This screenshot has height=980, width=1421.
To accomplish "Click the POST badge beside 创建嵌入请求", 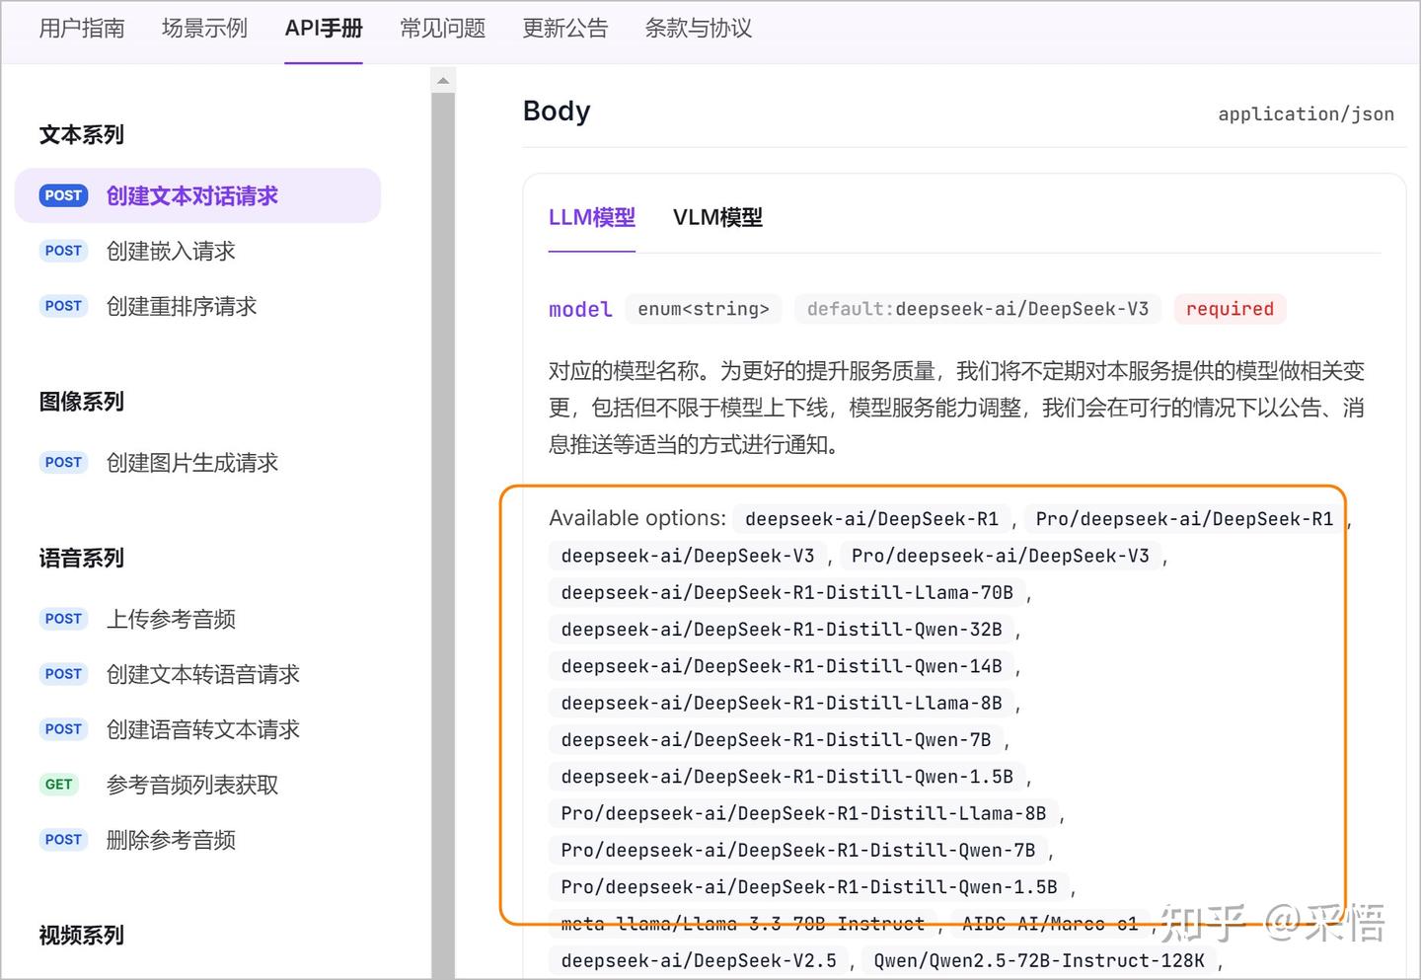I will pos(63,251).
